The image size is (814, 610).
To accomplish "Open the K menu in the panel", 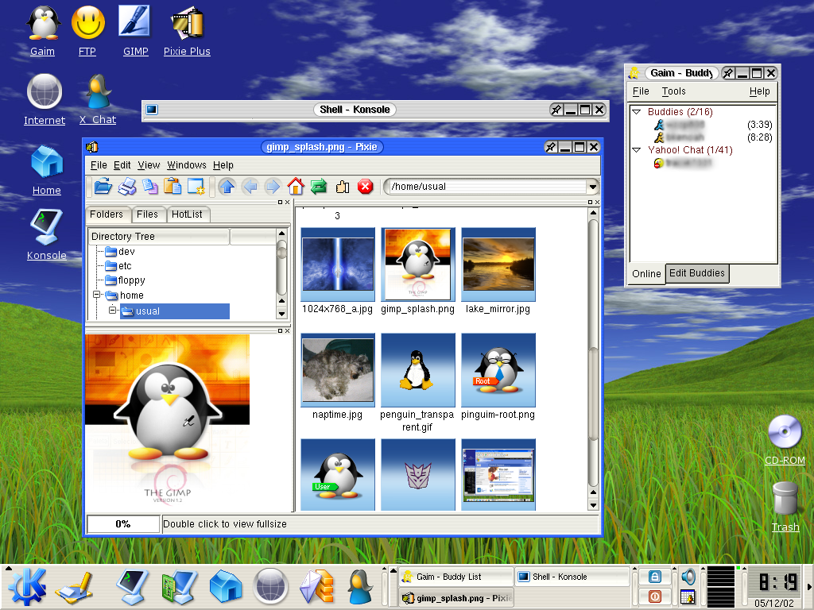I will (27, 587).
